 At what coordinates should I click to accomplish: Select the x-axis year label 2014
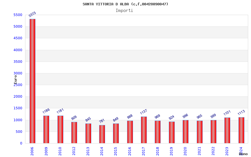(102, 151)
